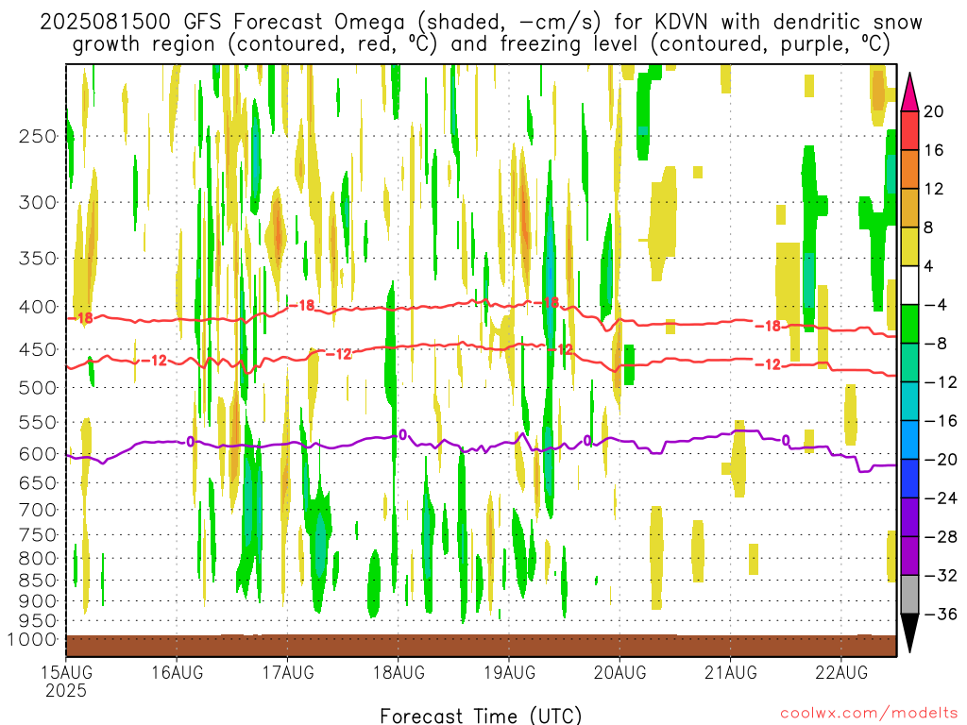Image resolution: width=967 pixels, height=725 pixels.
Task: Click the pink arrow atop the colorbar
Action: pyautogui.click(x=909, y=93)
